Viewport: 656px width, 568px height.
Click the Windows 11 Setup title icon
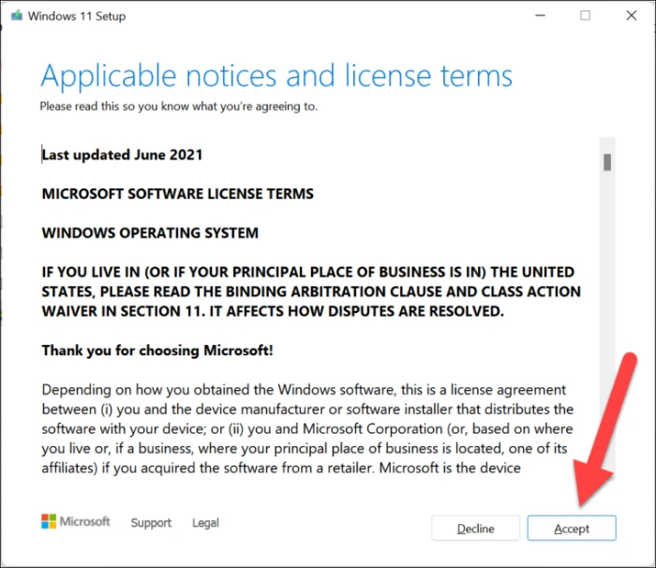tap(17, 16)
